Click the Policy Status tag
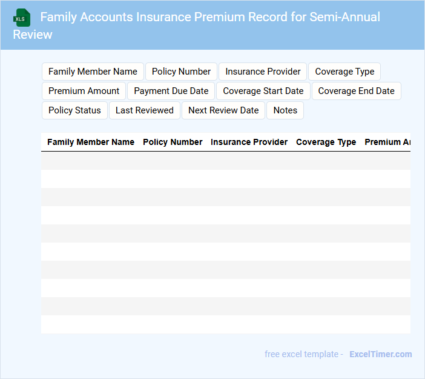 (x=74, y=110)
